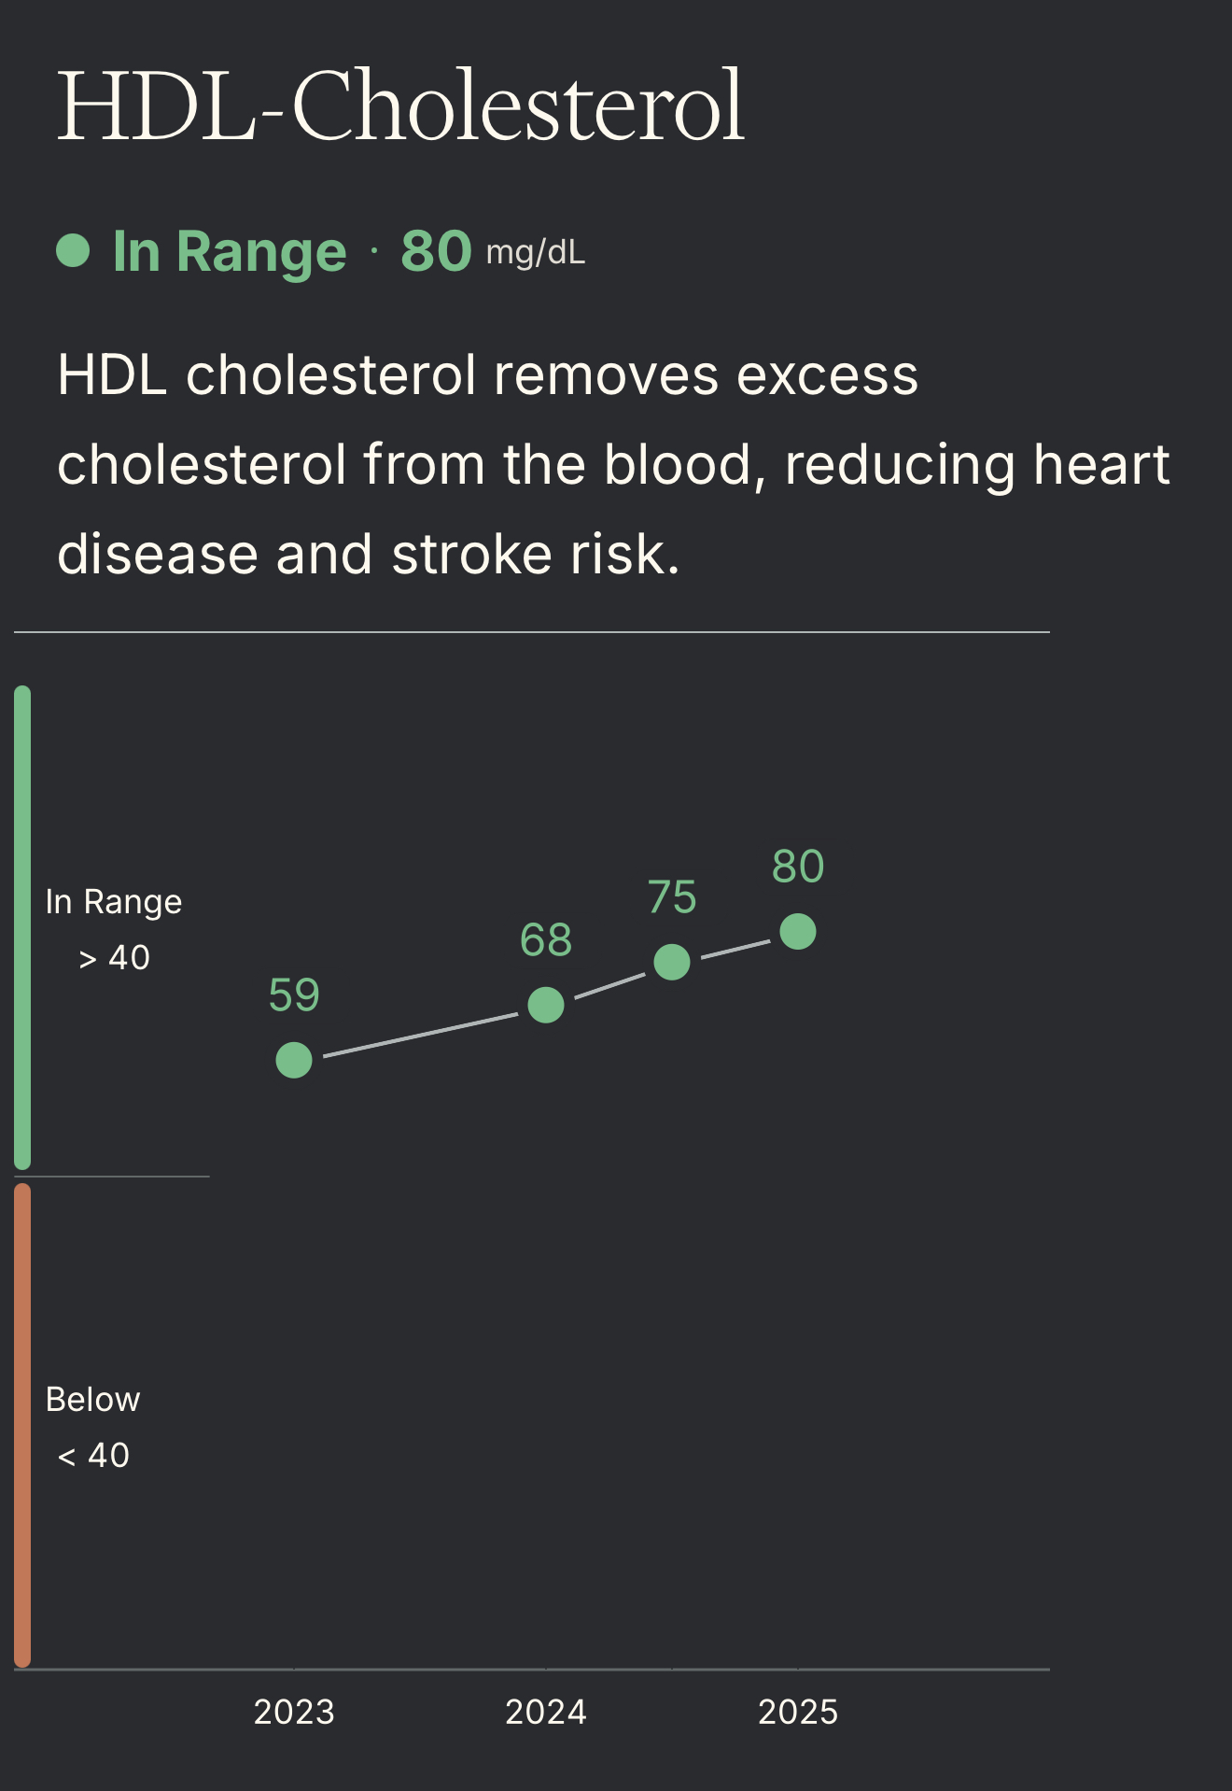Viewport: 1232px width, 1791px height.
Task: Click the HDL-Cholesterol title
Action: pyautogui.click(x=401, y=106)
